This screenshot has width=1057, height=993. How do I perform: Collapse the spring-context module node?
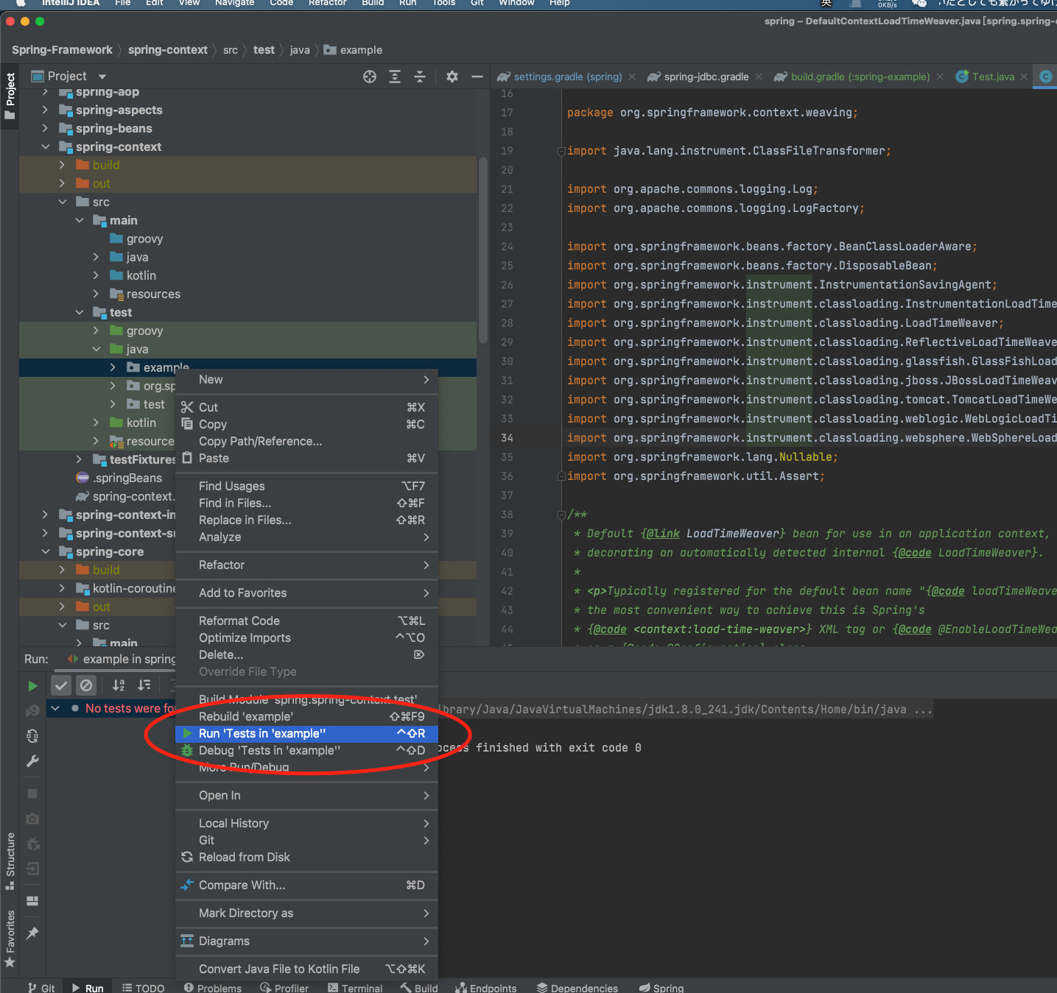coord(46,146)
